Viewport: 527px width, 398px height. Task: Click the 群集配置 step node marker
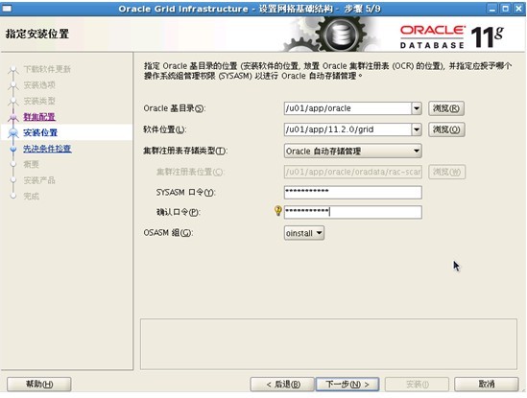(13, 117)
